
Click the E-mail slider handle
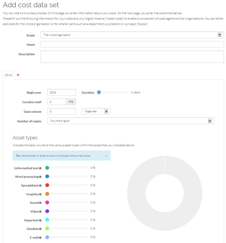pyautogui.click(x=47, y=237)
